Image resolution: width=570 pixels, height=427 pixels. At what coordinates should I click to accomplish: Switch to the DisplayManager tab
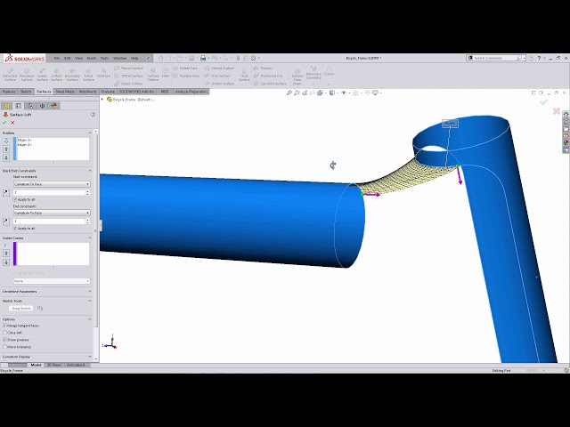(54, 106)
